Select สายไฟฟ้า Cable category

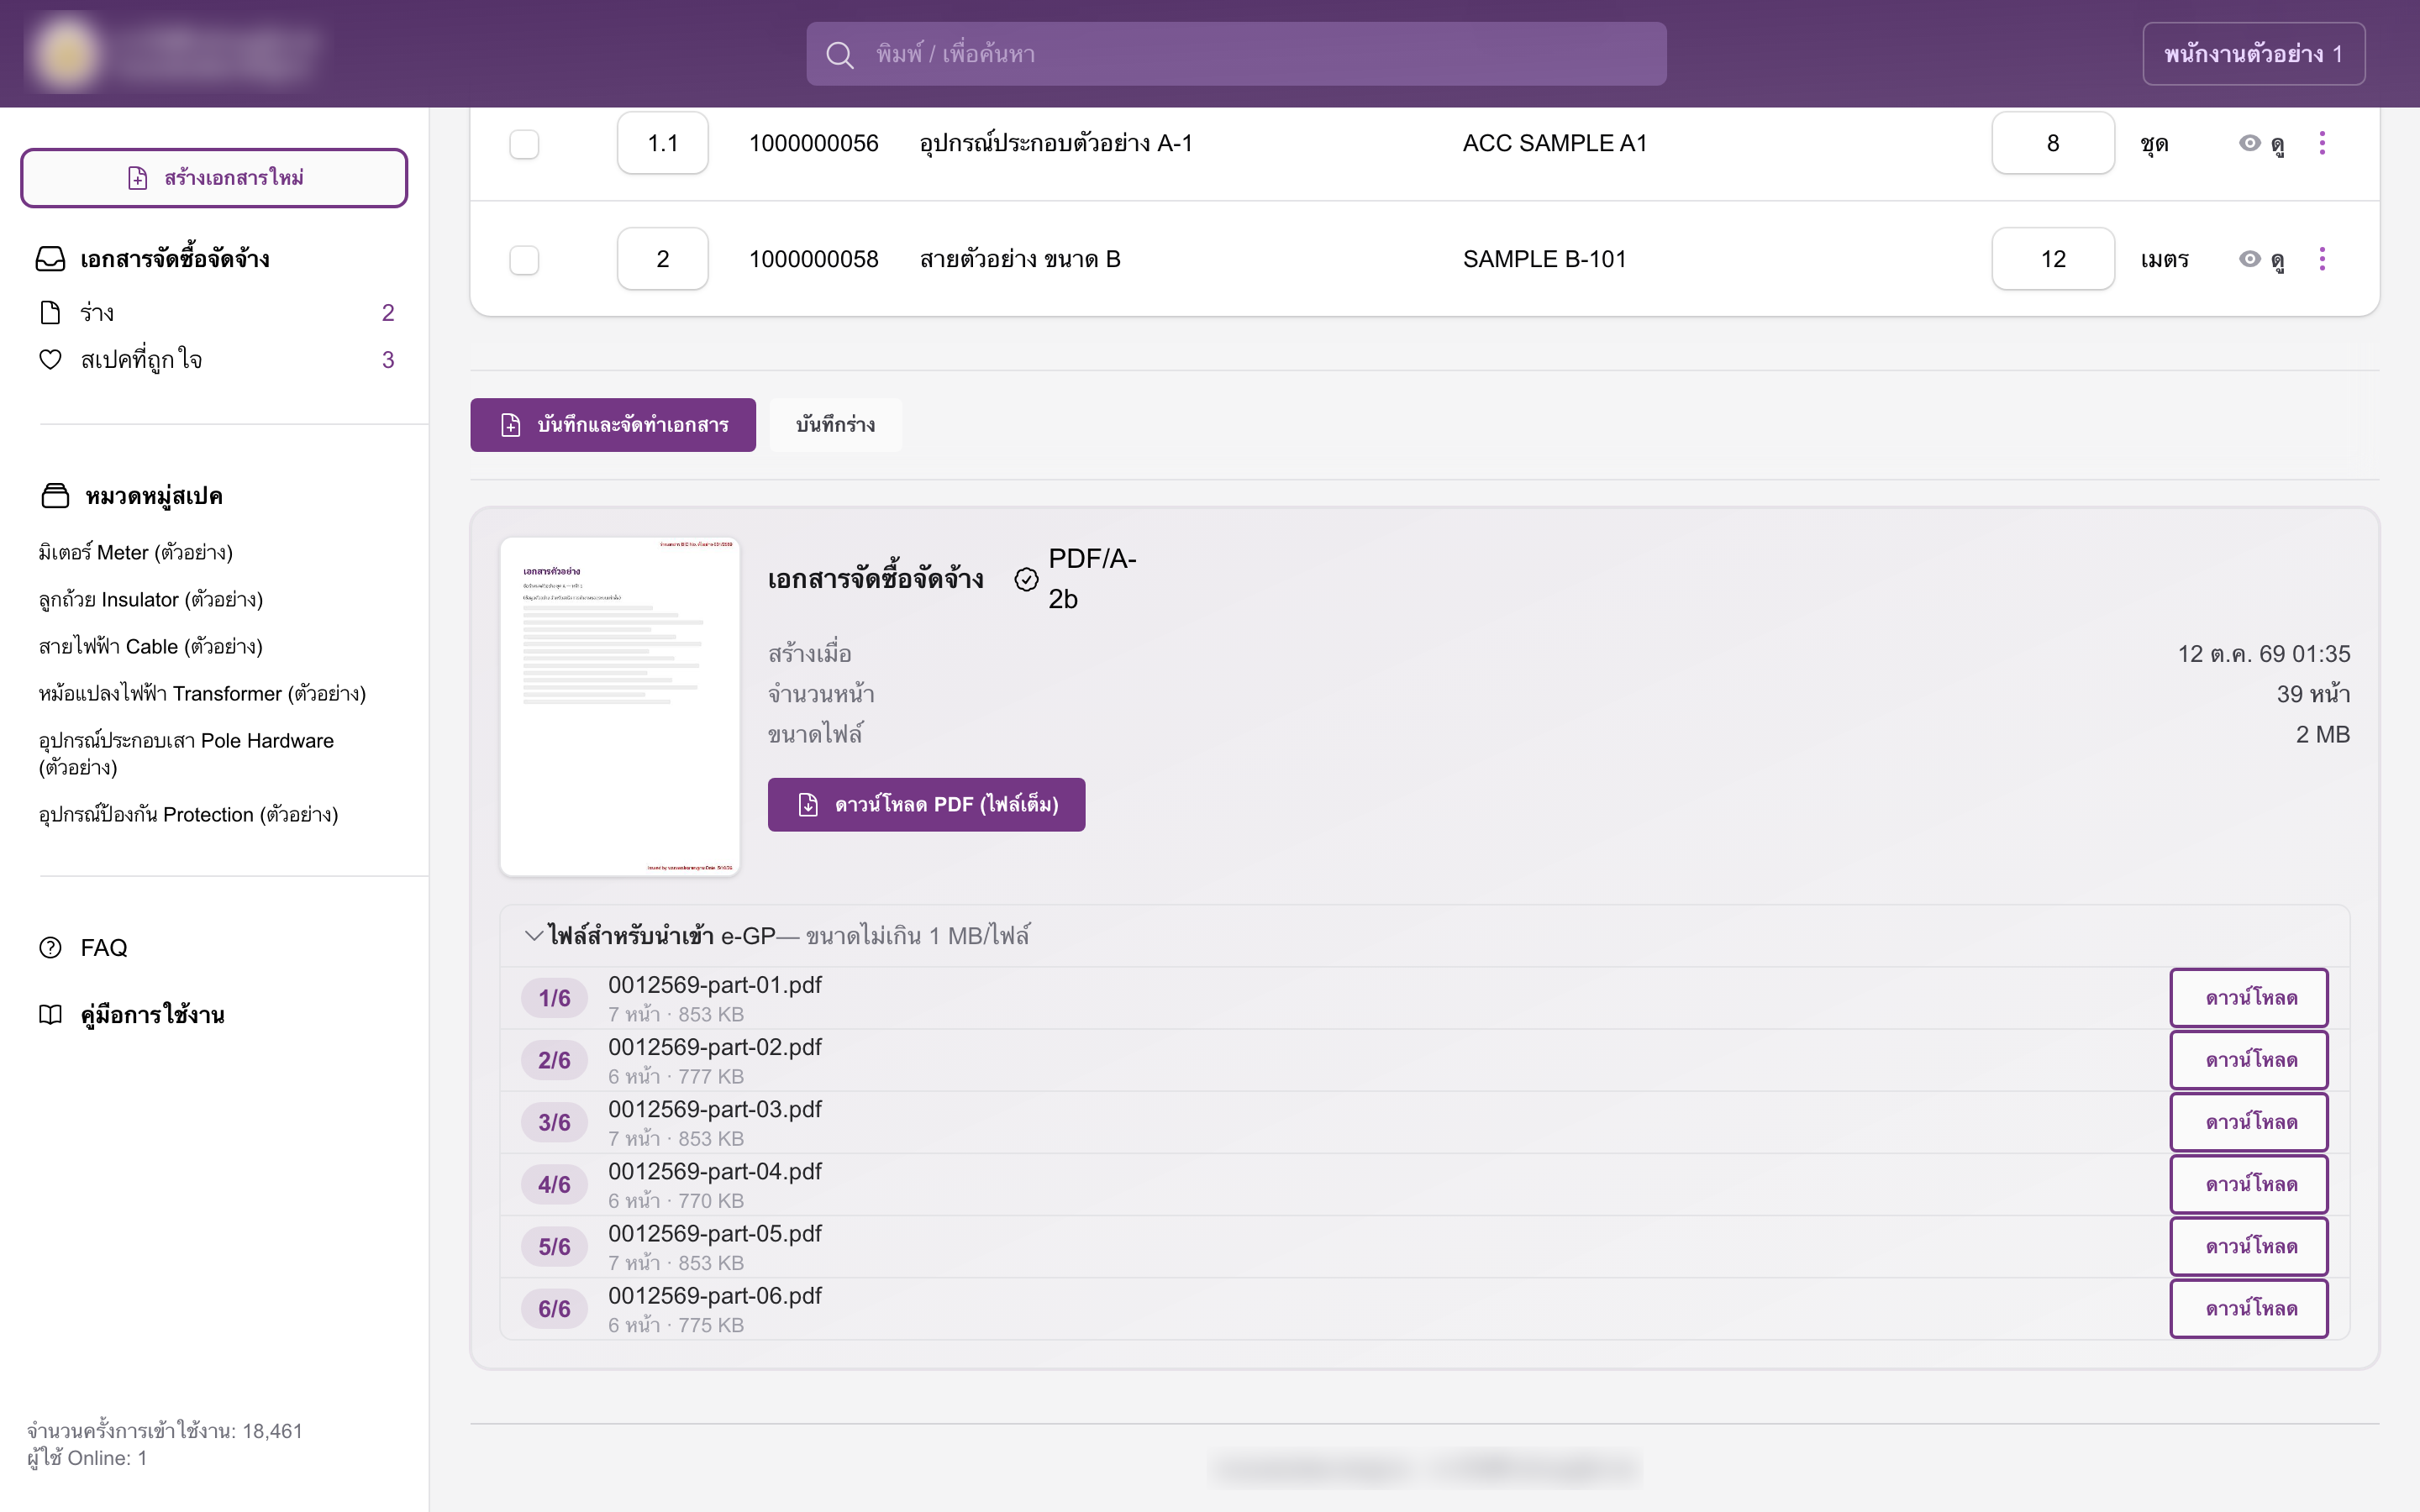[x=151, y=647]
